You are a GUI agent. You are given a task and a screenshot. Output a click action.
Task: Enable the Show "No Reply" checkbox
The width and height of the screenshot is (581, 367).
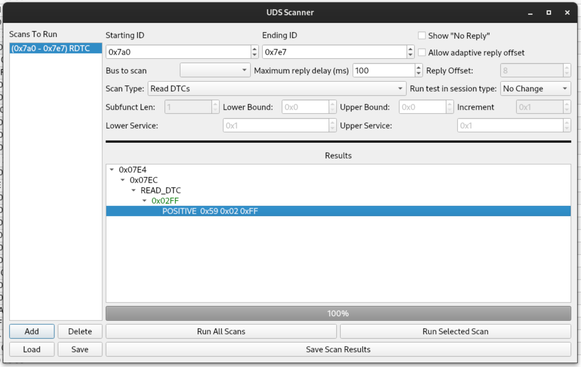(x=422, y=36)
